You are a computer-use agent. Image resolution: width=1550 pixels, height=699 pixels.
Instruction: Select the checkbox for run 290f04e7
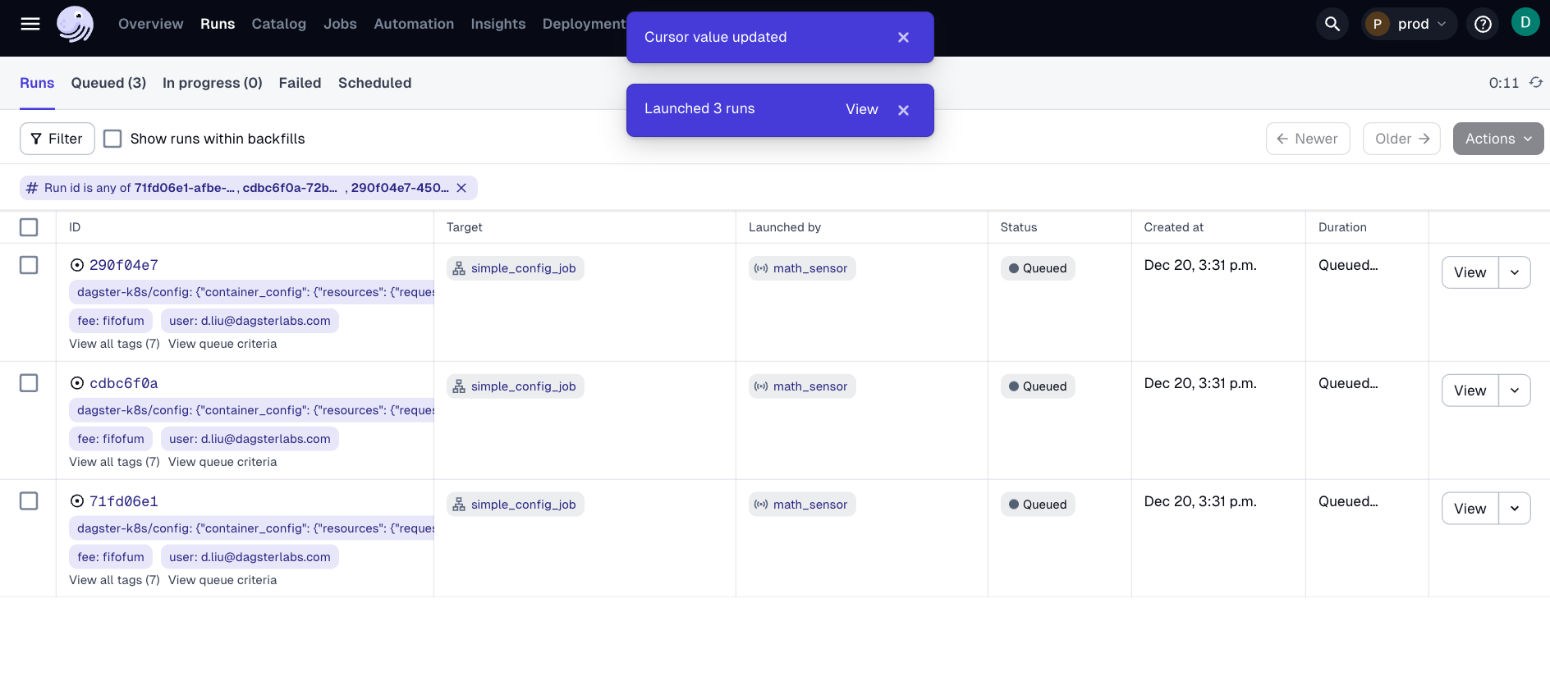pyautogui.click(x=29, y=265)
